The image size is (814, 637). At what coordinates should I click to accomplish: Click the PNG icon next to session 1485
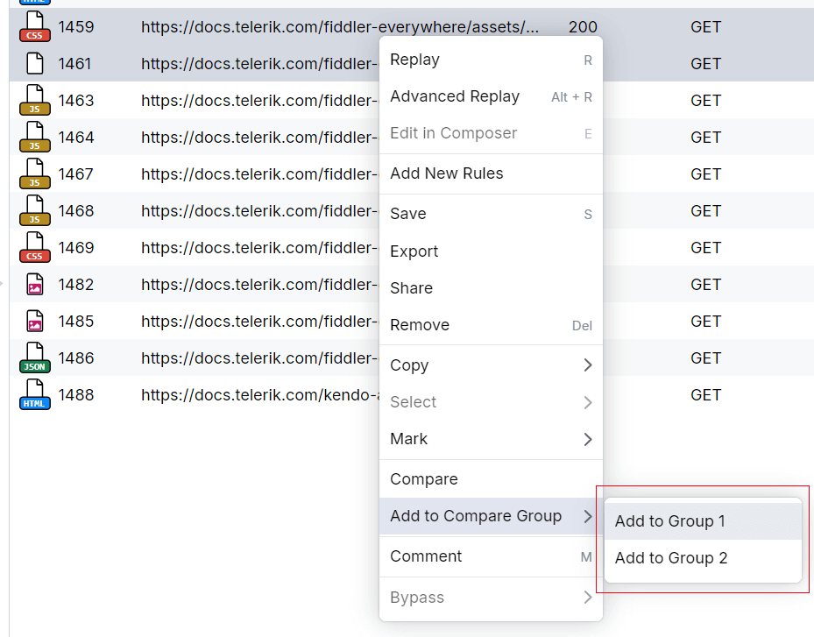(35, 321)
